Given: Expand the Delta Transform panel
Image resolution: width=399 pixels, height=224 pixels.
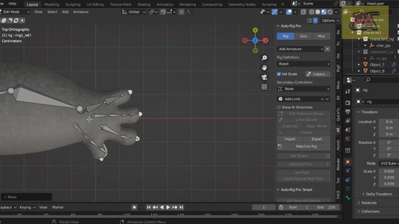Looking at the screenshot, I should 377,194.
